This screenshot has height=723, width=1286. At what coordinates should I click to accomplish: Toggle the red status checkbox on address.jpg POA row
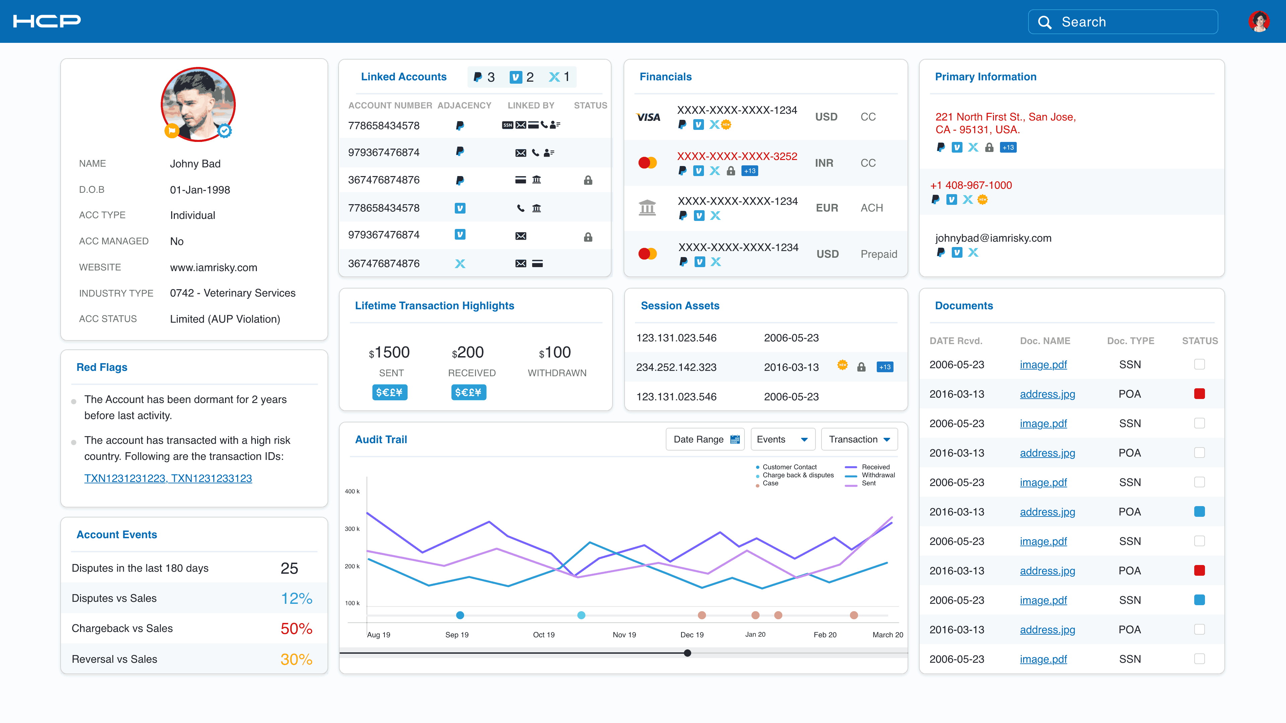pos(1200,394)
